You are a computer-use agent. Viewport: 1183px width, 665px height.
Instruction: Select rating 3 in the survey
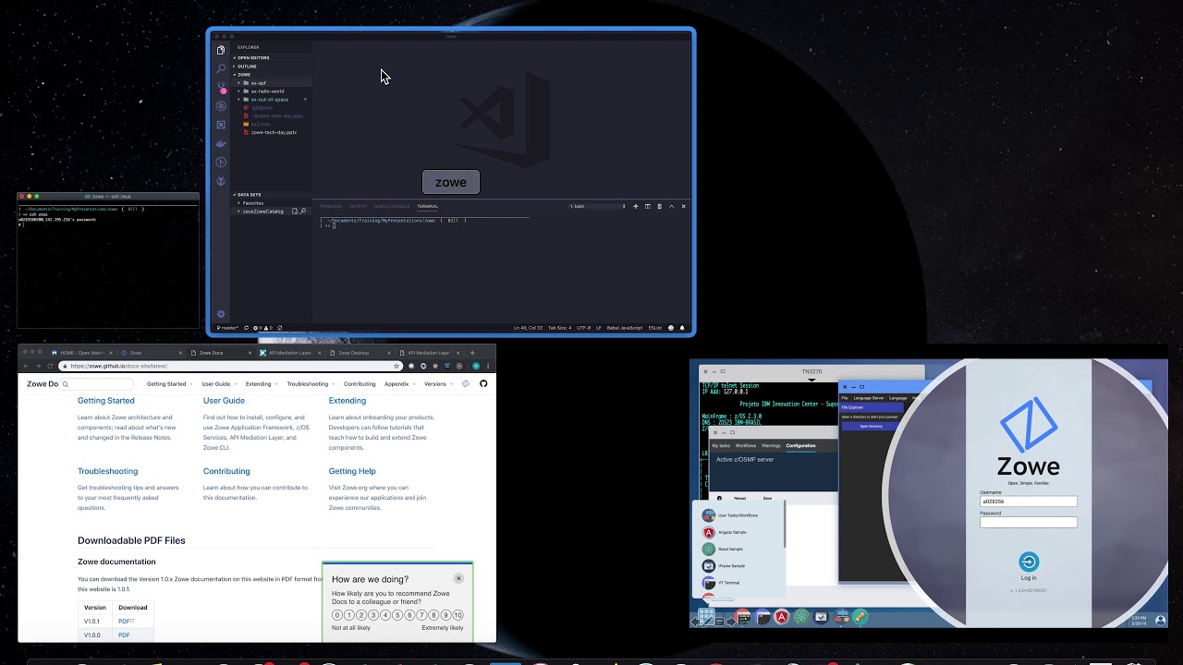pos(373,615)
